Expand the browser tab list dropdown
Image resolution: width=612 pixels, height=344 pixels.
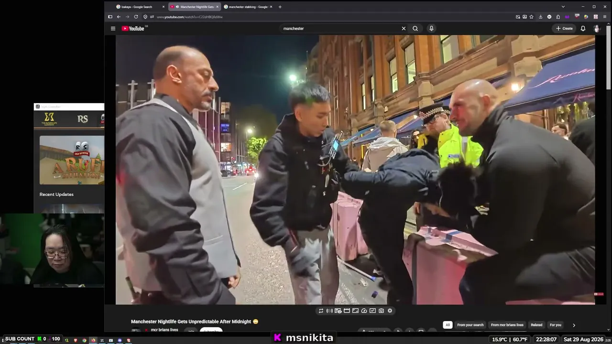tap(563, 7)
